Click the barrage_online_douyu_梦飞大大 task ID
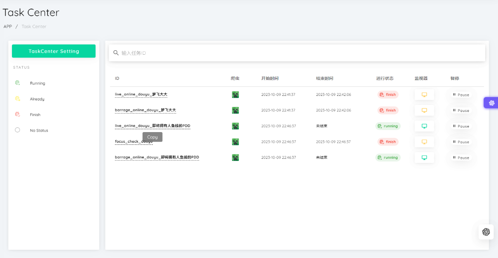 click(x=145, y=110)
